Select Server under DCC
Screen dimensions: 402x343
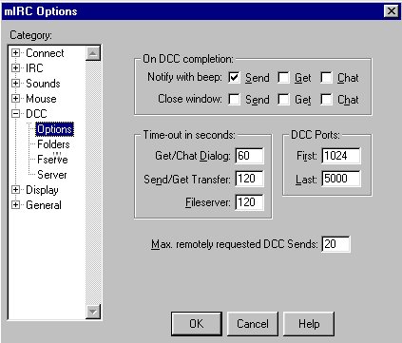tap(52, 175)
